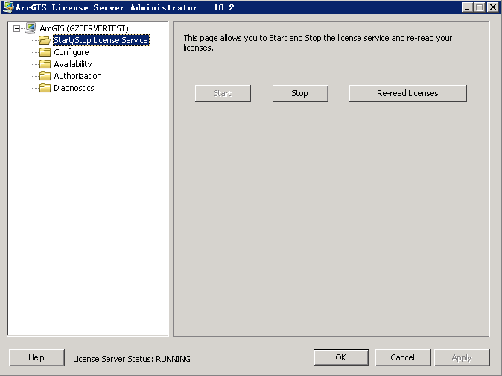Click the greyed-out Apply button
Screen dimensions: 502x376
(462, 357)
